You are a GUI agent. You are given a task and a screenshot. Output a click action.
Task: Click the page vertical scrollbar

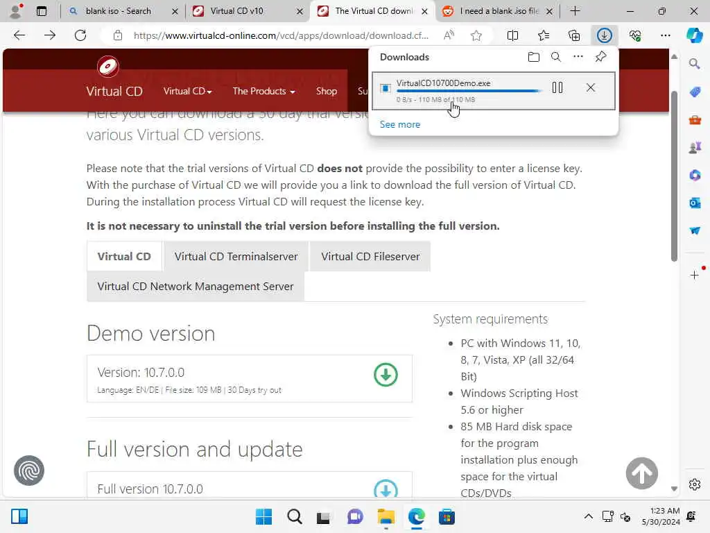[674, 176]
